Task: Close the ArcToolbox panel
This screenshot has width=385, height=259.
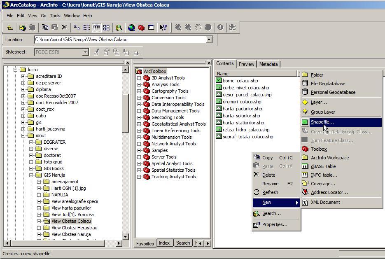Action: click(x=209, y=63)
